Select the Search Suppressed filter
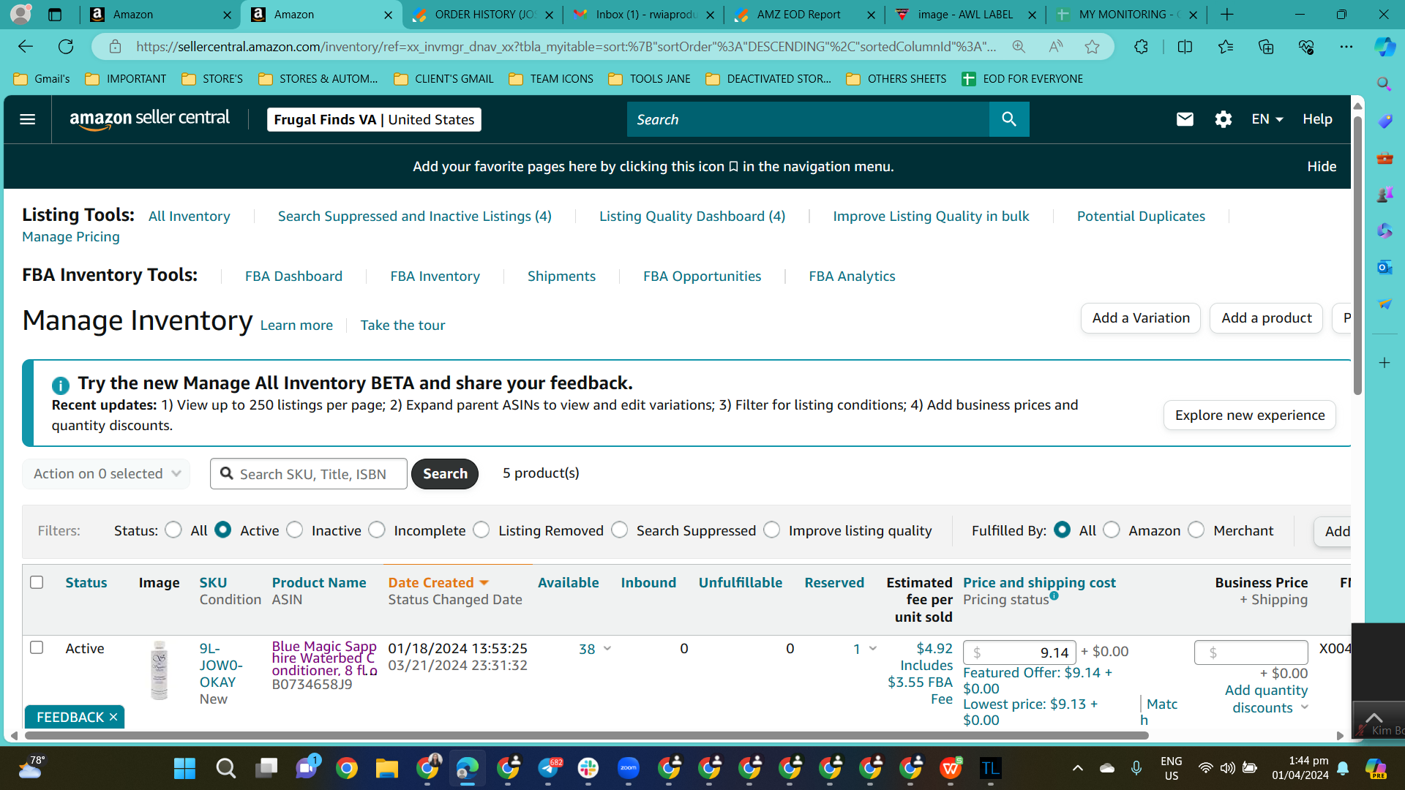 click(620, 530)
